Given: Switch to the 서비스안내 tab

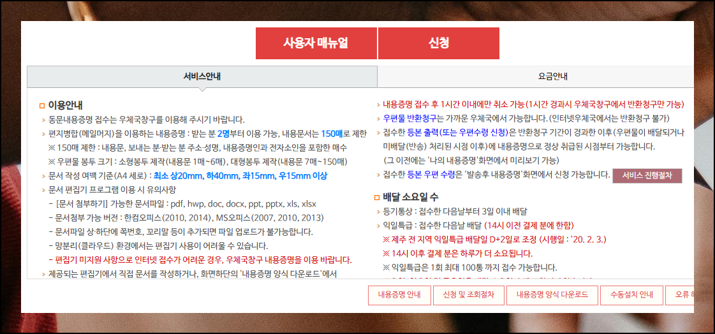Looking at the screenshot, I should click(202, 76).
